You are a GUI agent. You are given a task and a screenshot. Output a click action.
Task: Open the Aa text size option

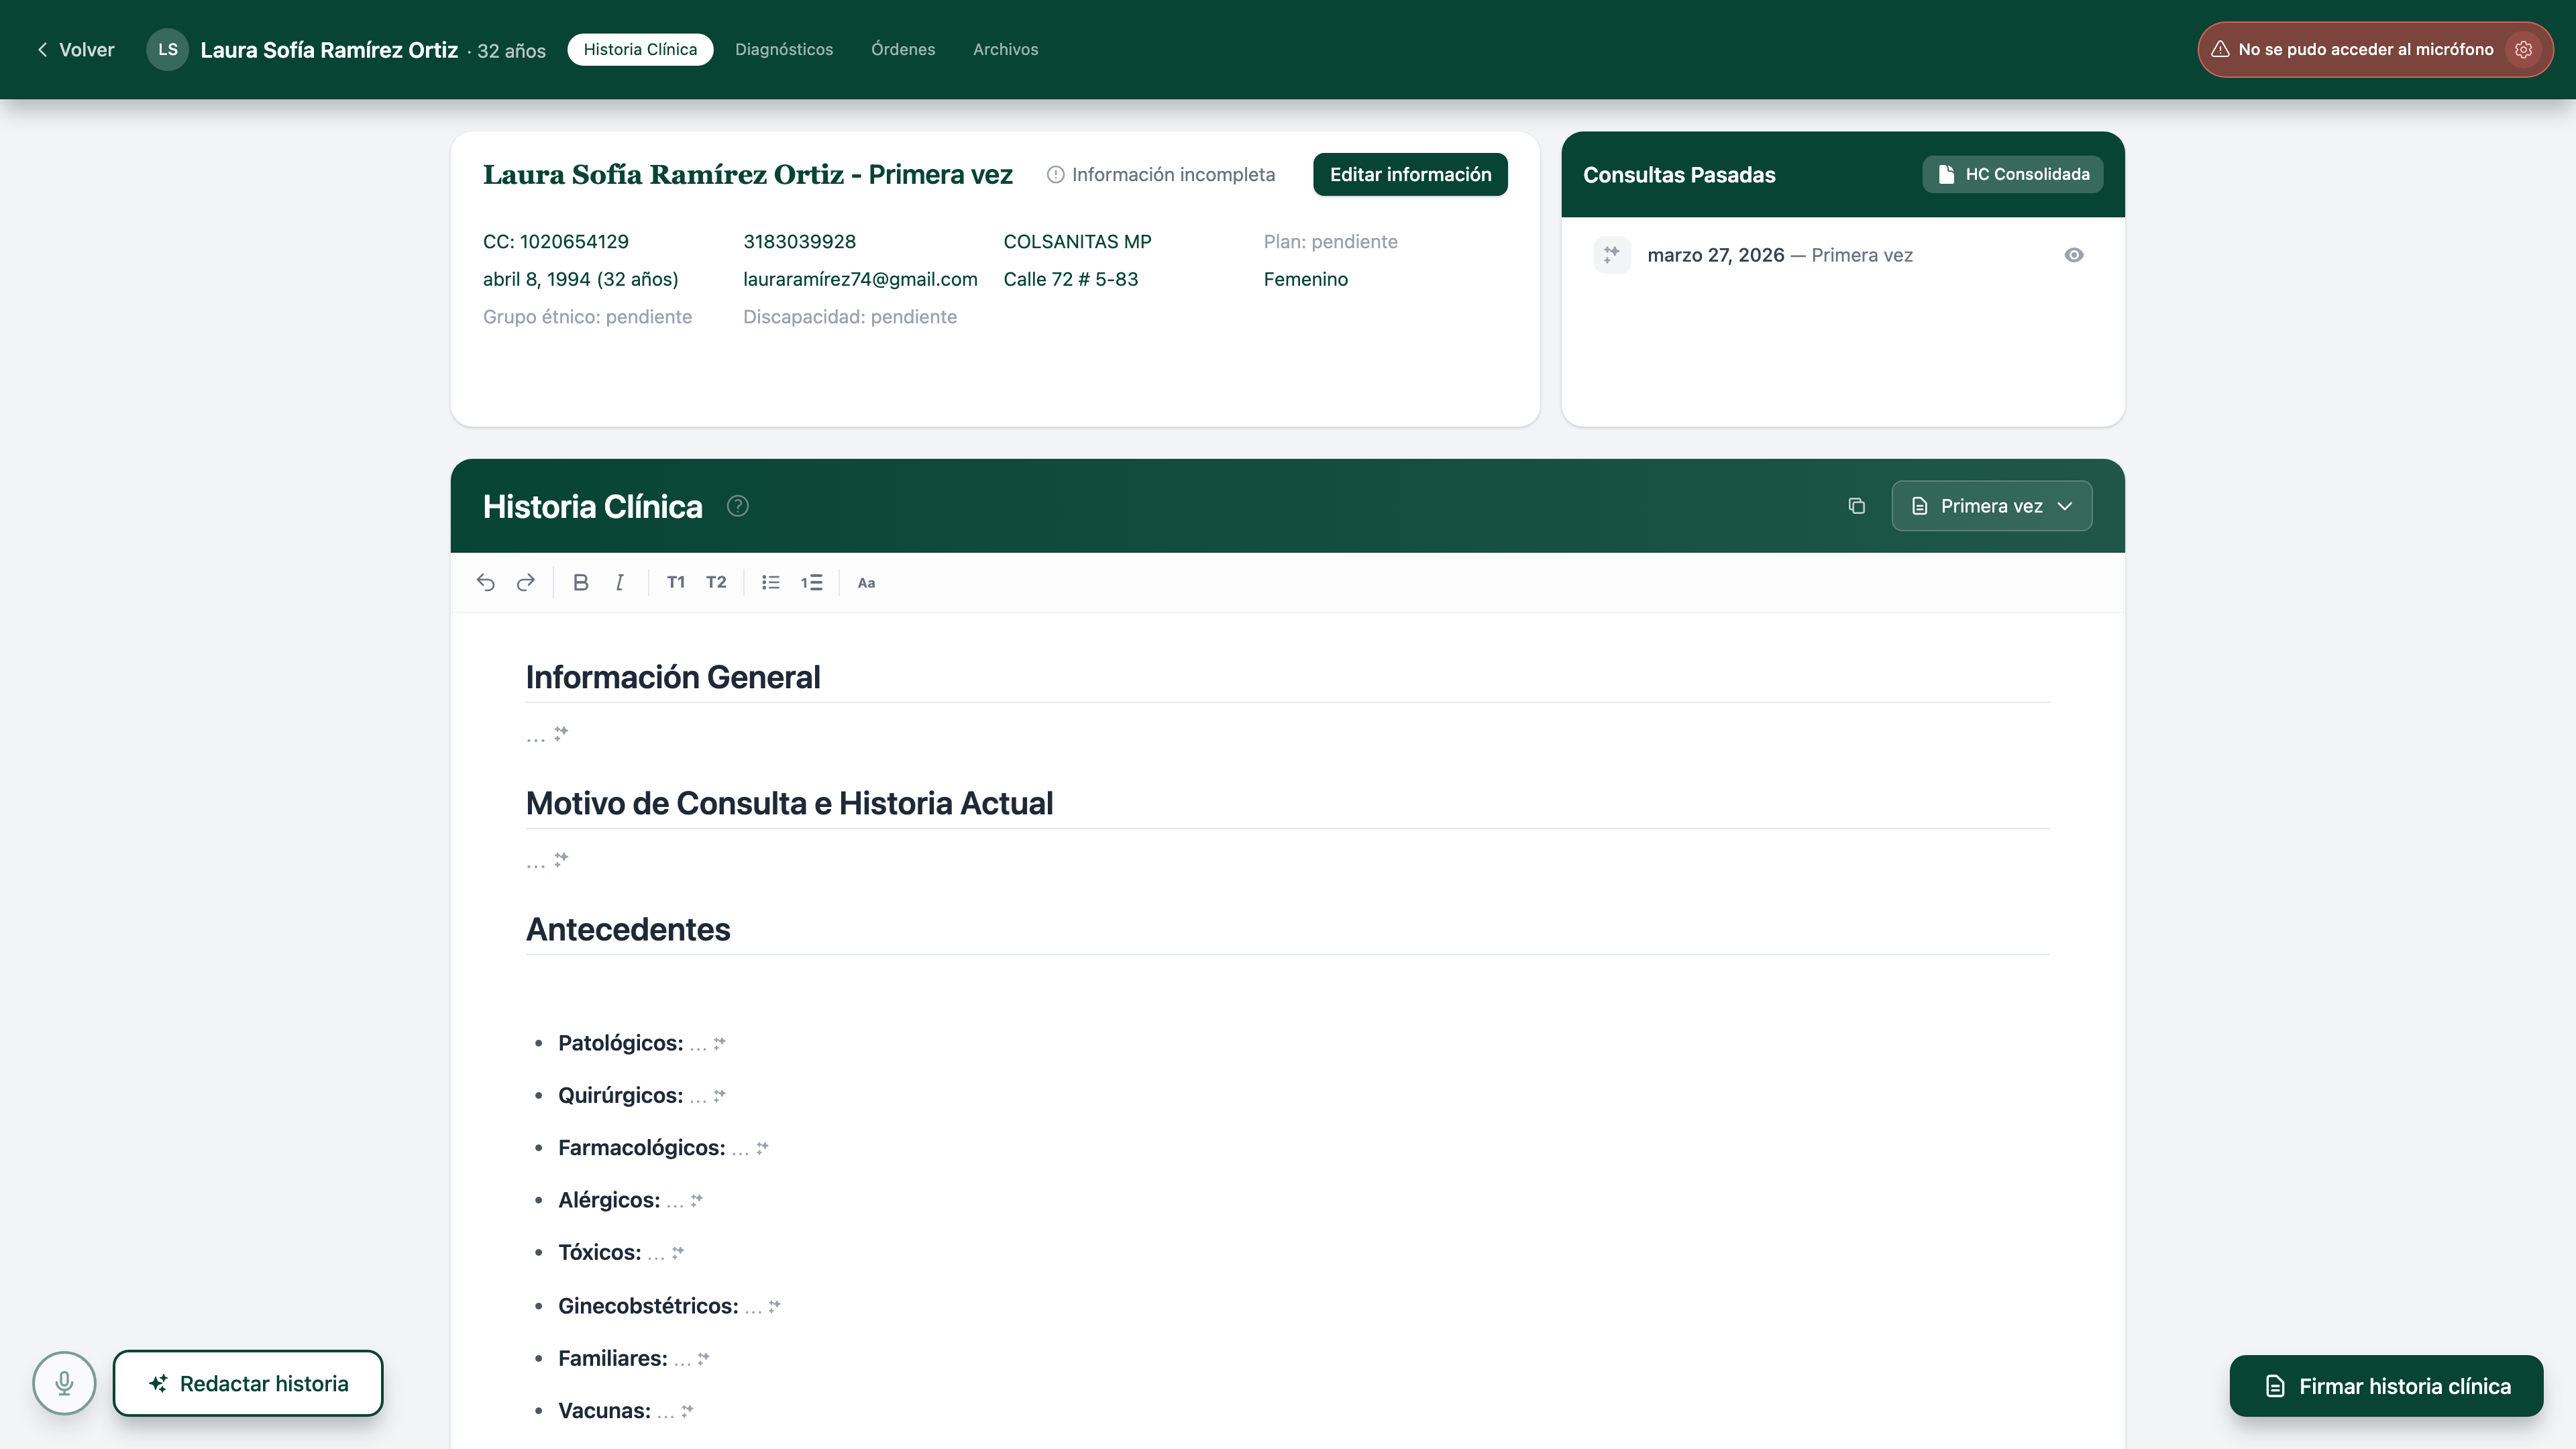point(866,582)
